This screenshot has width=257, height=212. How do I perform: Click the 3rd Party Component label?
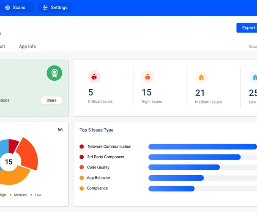(106, 157)
